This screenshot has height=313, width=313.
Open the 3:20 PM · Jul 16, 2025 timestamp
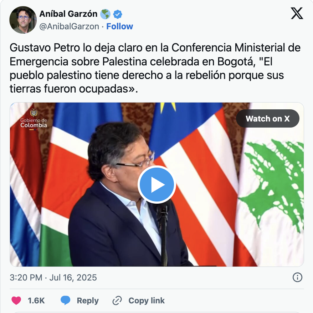coord(53,278)
